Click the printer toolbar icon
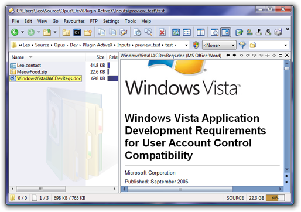301x212 pixels. [x=278, y=32]
